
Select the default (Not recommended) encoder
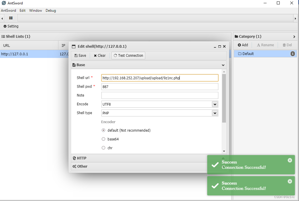103,130
